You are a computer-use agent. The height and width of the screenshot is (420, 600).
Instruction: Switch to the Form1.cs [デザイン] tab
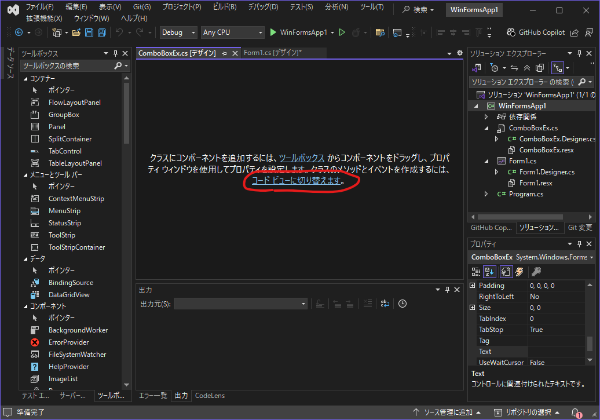tap(272, 53)
